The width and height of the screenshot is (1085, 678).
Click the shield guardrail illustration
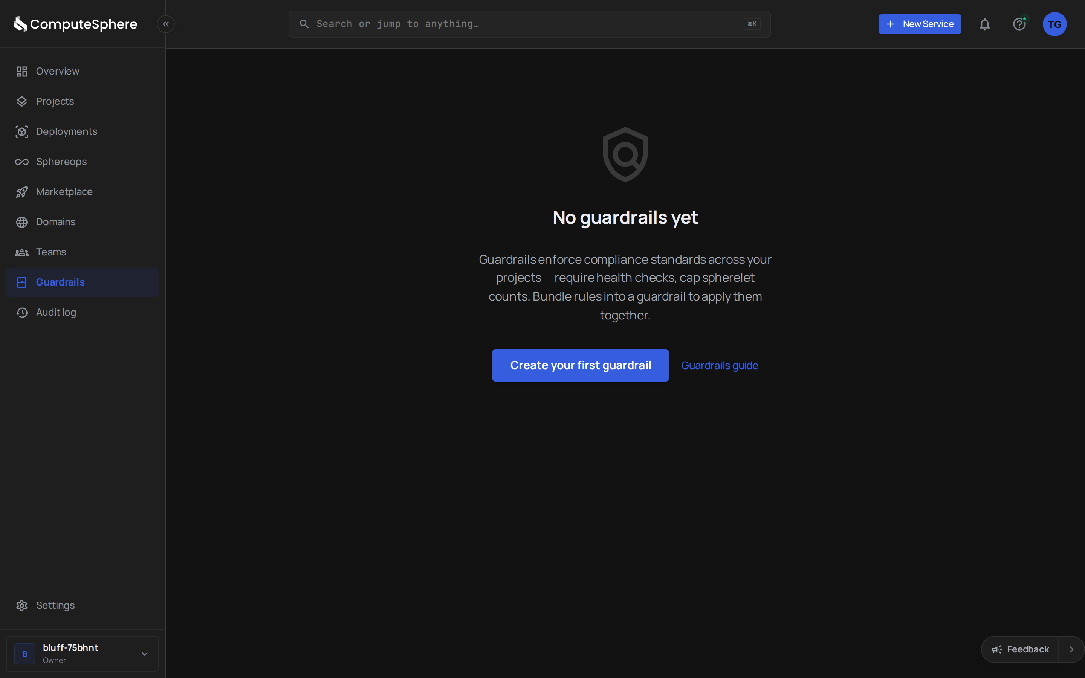tap(625, 155)
